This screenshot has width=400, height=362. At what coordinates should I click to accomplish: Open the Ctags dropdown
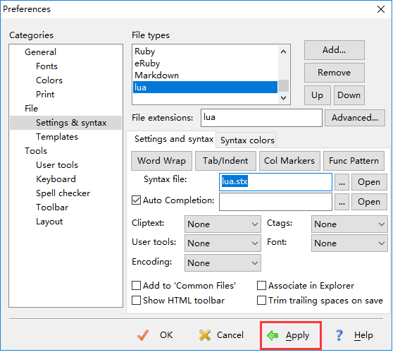[x=349, y=224]
